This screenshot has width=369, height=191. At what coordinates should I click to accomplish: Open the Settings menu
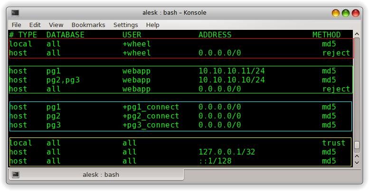pyautogui.click(x=125, y=25)
